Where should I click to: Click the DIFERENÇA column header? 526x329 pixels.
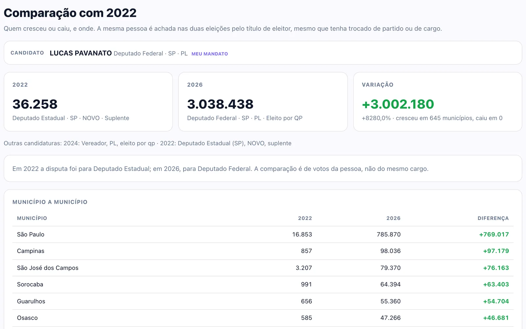pyautogui.click(x=493, y=218)
